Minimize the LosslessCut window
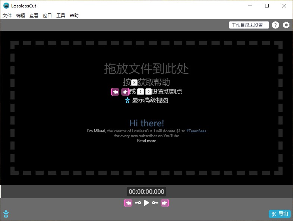Screen dimensions: 293x221 [250, 6]
